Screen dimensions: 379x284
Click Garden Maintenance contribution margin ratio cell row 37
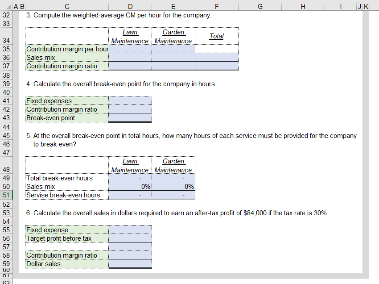pyautogui.click(x=173, y=66)
